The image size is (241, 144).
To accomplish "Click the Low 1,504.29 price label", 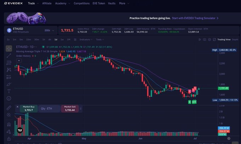I will point(225,100).
